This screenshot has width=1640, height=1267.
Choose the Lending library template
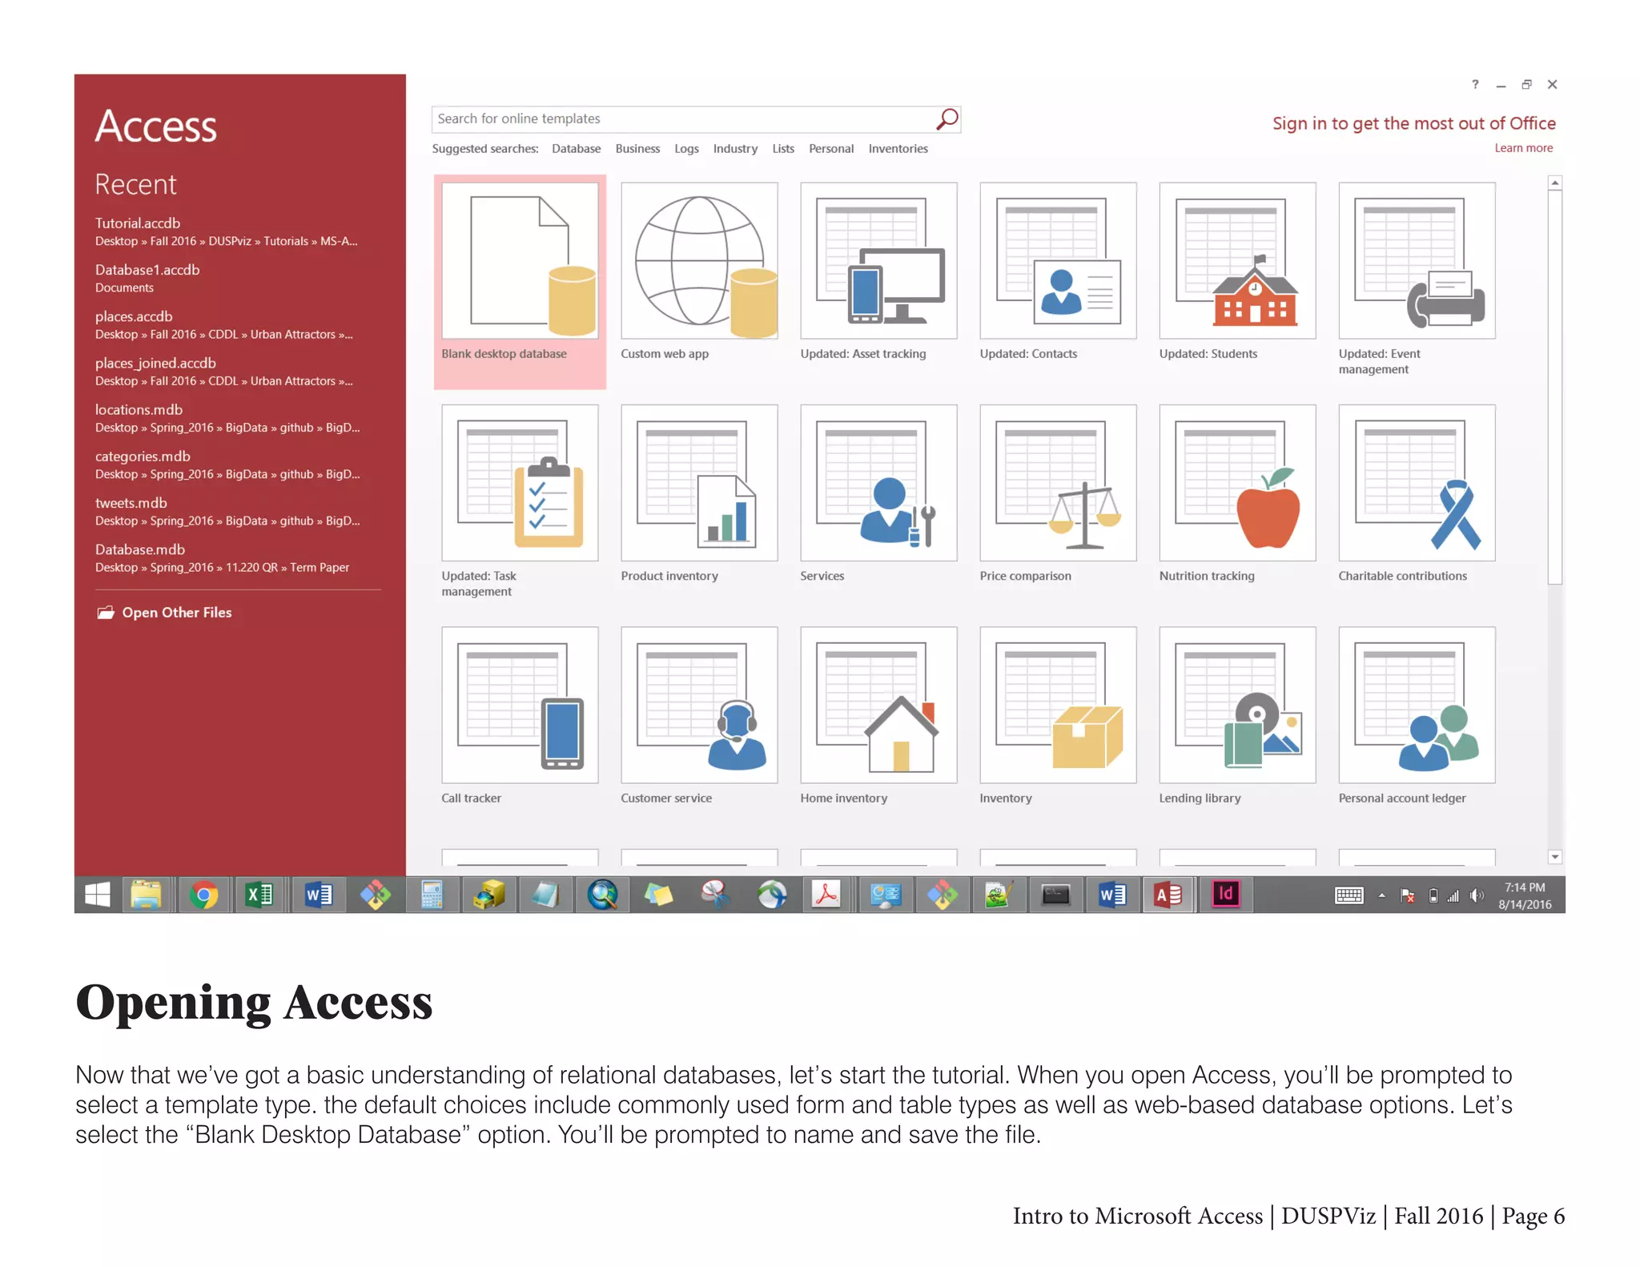click(x=1237, y=717)
